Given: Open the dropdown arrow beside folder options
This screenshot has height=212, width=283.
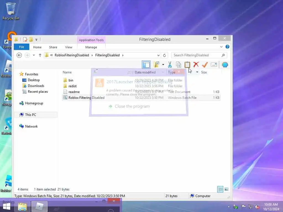Looking at the screenshot, I should click(x=163, y=65).
